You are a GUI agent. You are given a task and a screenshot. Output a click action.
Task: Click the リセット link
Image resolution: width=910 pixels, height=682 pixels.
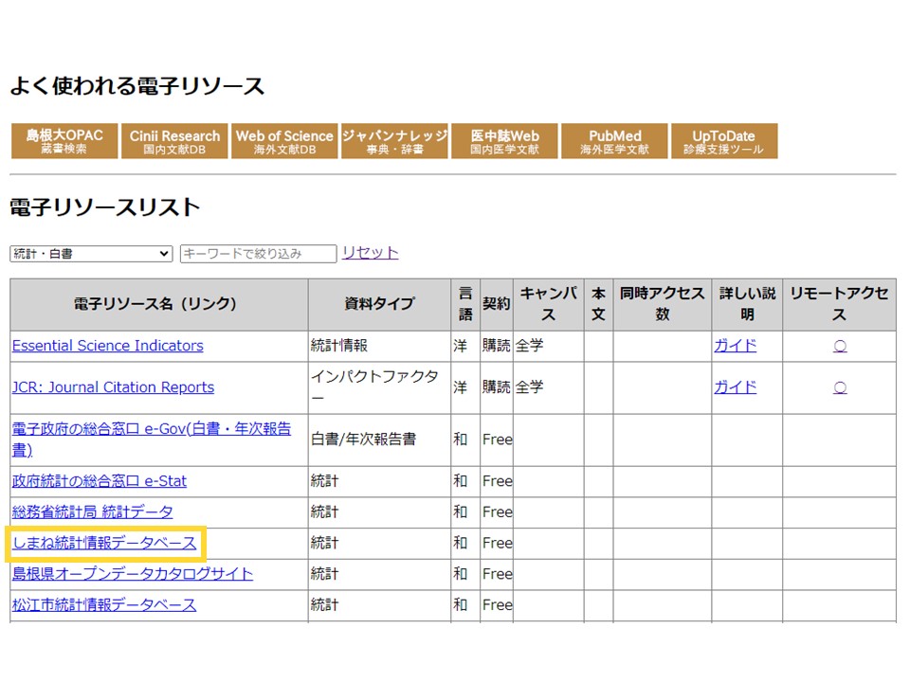371,252
